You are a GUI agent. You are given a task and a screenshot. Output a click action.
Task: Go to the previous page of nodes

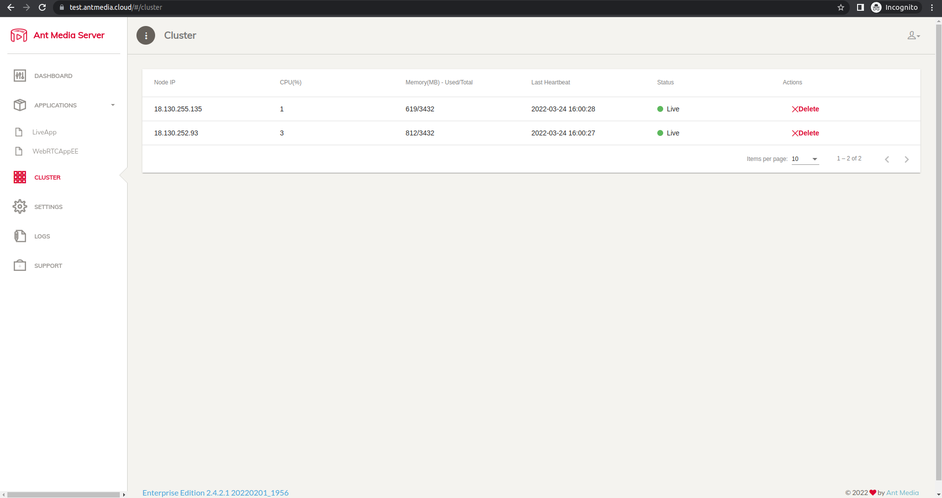[x=887, y=159]
